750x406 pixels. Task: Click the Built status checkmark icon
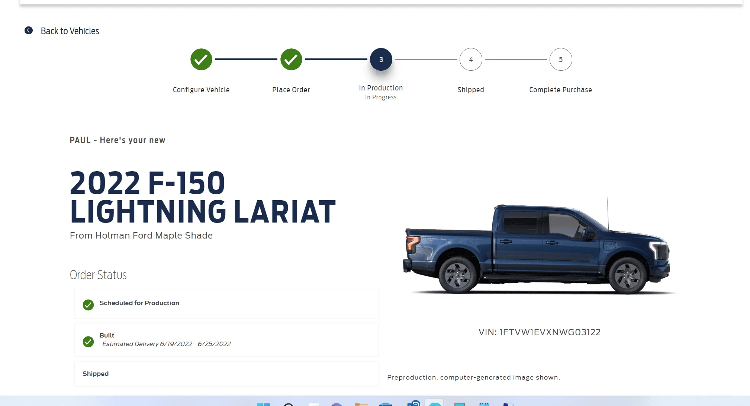coord(88,342)
